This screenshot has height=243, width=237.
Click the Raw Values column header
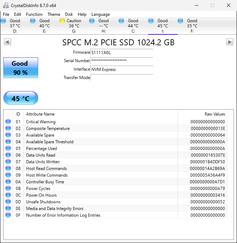point(214,114)
